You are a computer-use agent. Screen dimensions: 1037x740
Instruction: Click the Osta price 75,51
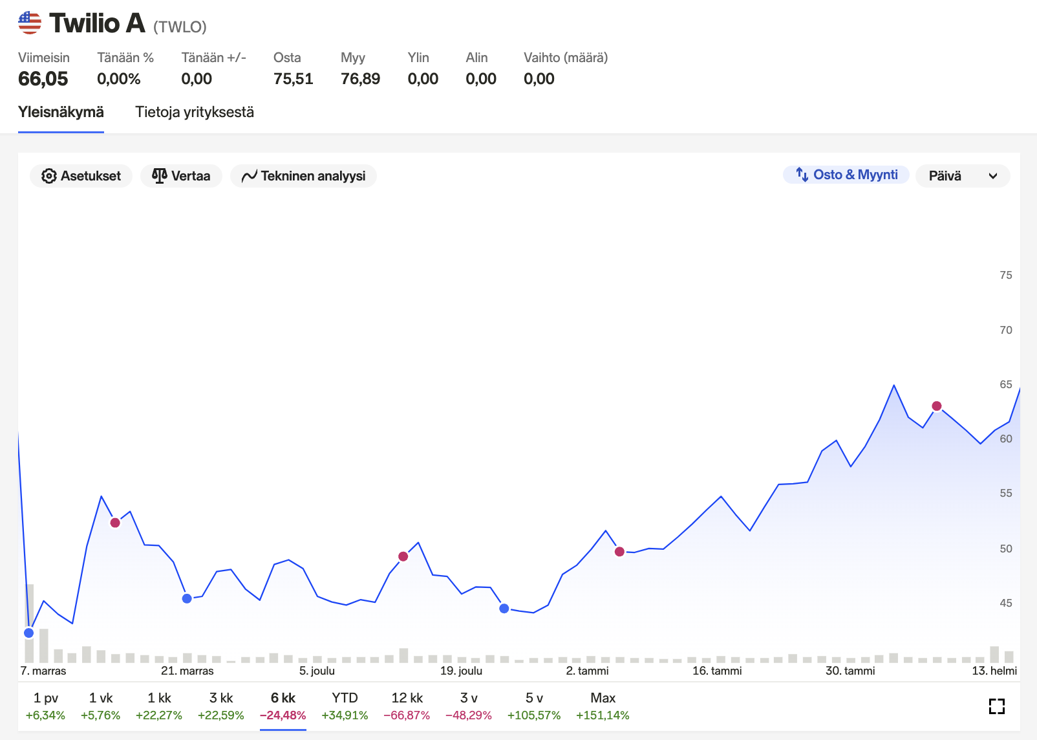click(293, 79)
